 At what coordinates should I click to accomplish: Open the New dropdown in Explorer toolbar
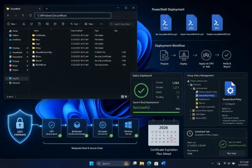point(12,24)
